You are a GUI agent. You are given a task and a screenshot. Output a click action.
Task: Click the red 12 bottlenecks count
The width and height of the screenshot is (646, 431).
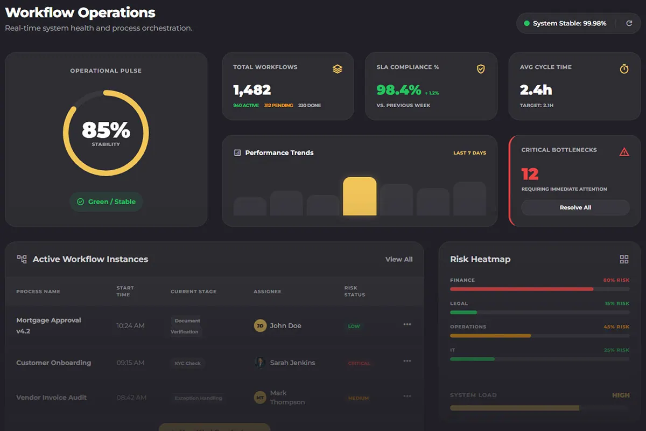(530, 174)
